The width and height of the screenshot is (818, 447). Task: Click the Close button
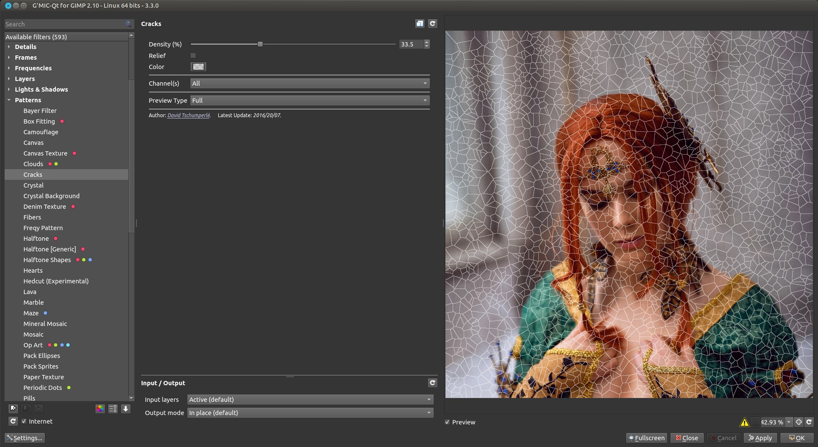pyautogui.click(x=687, y=438)
